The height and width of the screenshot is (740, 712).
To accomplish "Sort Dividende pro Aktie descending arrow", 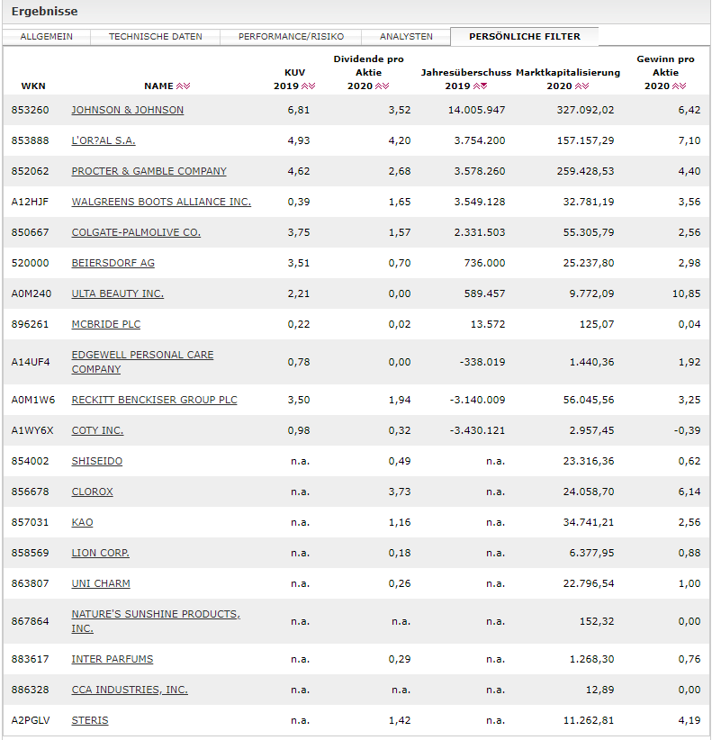I will (386, 86).
